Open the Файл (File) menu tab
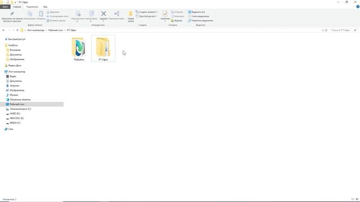 (x=5, y=7)
